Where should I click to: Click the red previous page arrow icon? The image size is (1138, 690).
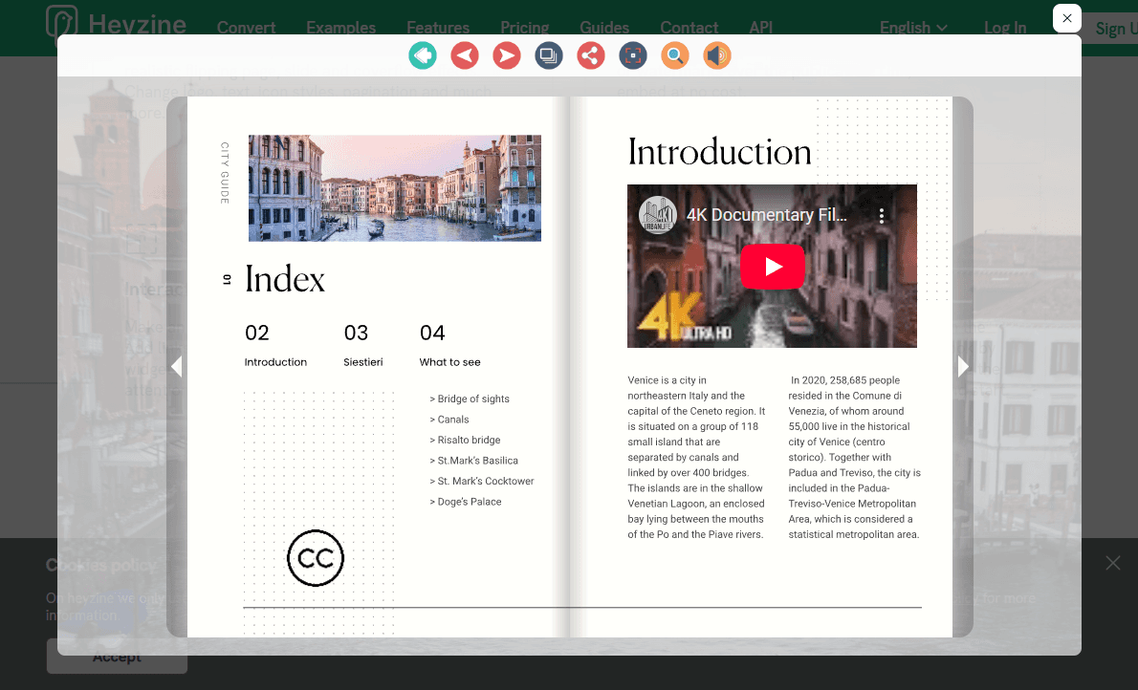coord(465,55)
